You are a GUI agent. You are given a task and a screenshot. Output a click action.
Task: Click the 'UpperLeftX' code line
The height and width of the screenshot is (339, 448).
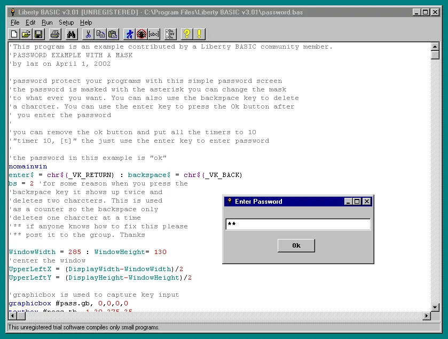[96, 269]
